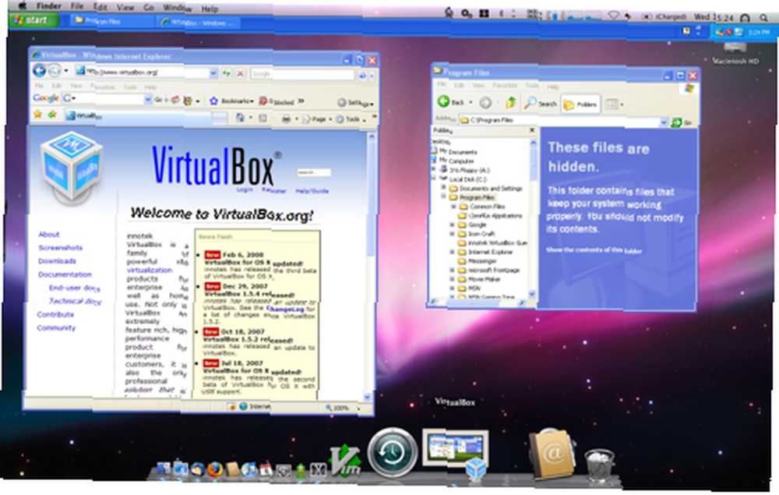Click the Help/Guide link under VirtualBox title

point(312,191)
